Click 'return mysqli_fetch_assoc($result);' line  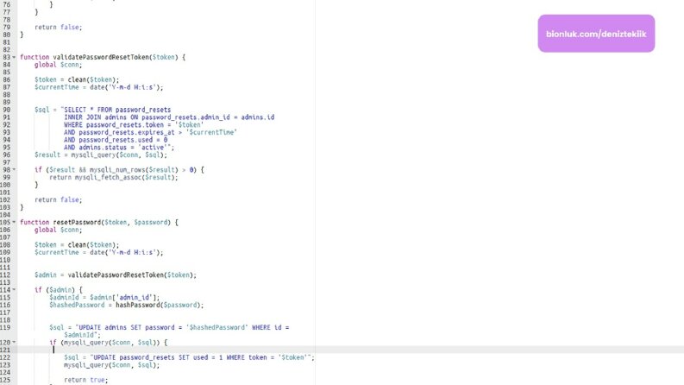click(113, 177)
